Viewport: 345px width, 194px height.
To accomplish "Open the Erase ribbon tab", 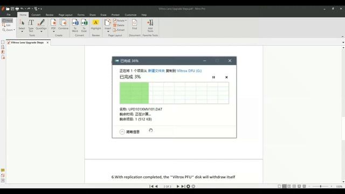I will point(103,15).
